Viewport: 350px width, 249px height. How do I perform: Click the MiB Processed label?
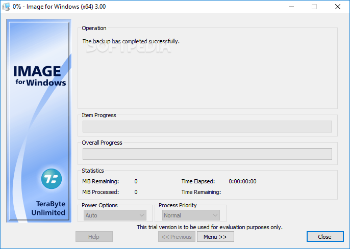[x=101, y=192]
